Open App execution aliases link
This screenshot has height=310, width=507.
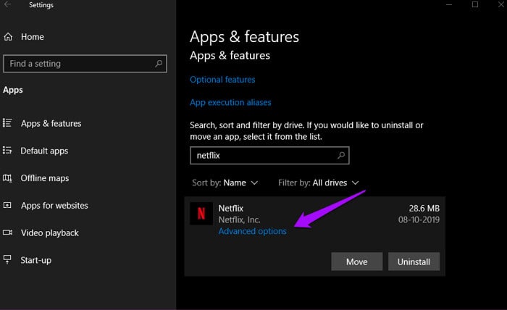tap(230, 102)
